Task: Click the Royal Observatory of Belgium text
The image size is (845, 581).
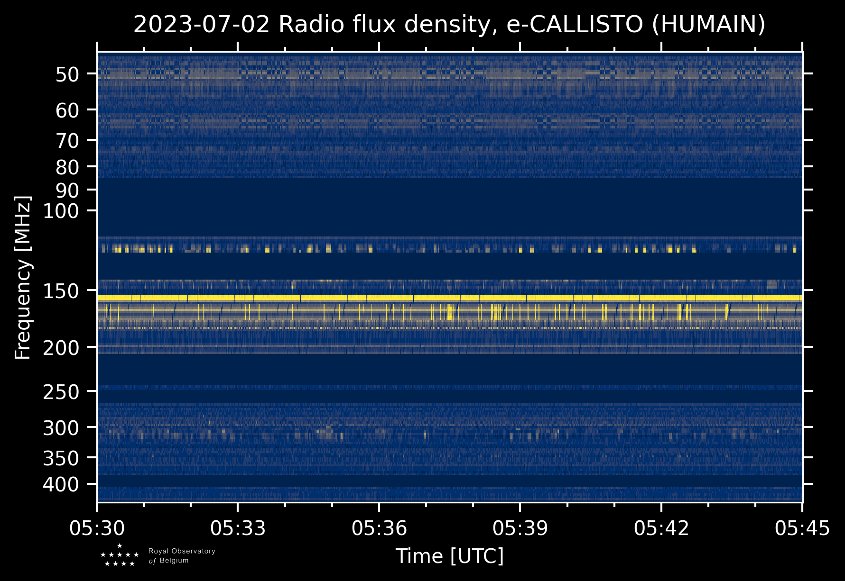Action: tap(181, 556)
